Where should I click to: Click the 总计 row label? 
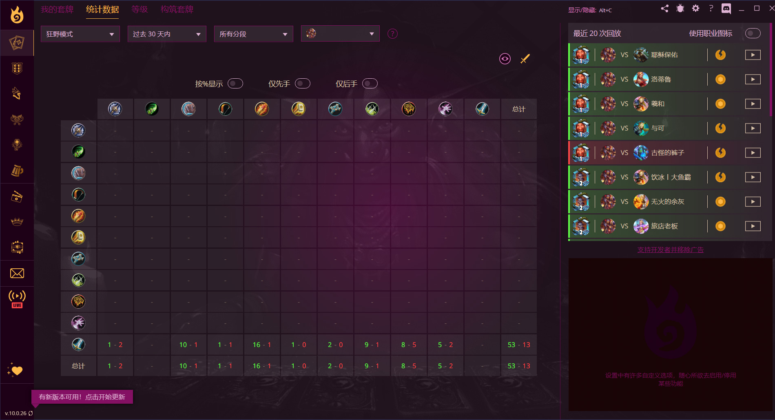pyautogui.click(x=78, y=366)
